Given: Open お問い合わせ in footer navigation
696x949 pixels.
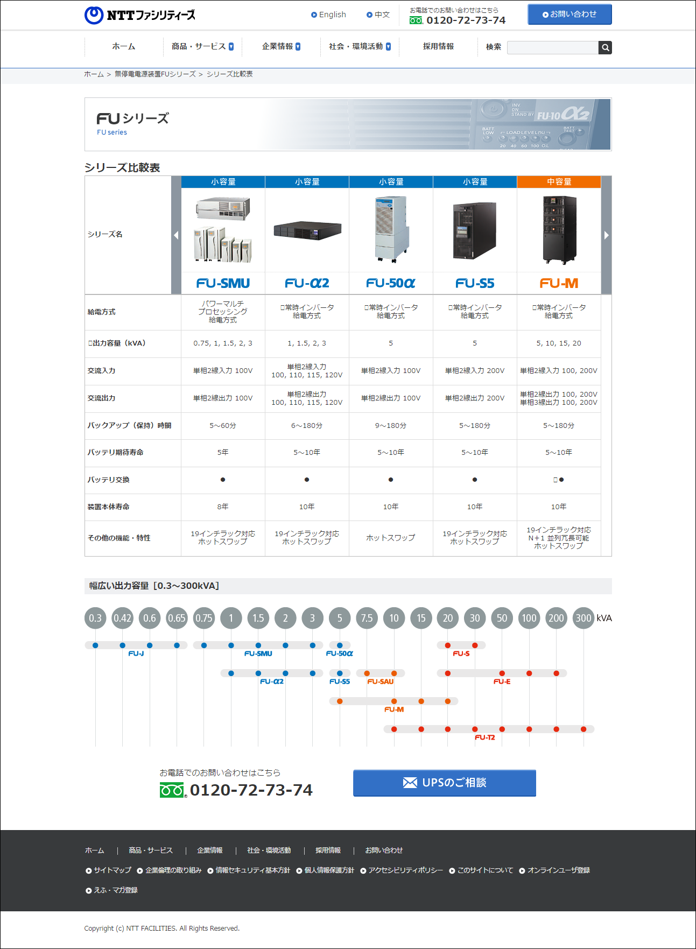Looking at the screenshot, I should pos(384,850).
